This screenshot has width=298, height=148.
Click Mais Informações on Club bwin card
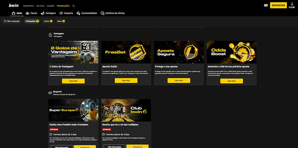coord(114,147)
